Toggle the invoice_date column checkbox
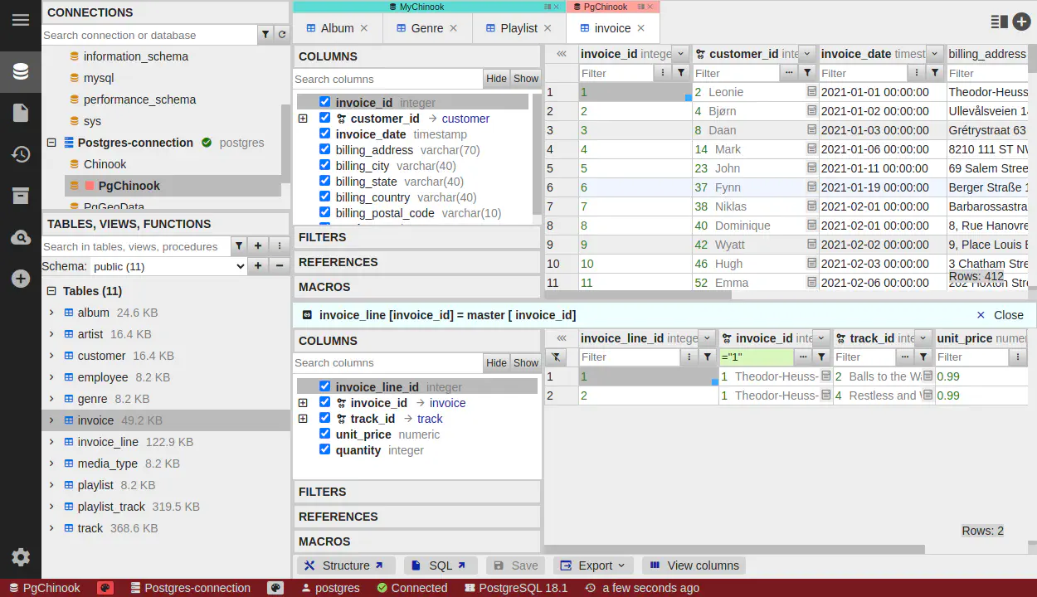Image resolution: width=1037 pixels, height=597 pixels. tap(324, 134)
